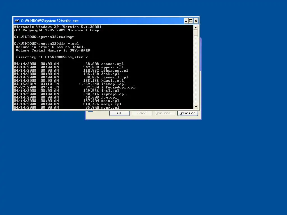Select the intl.cpl file name
Screen dimensions: 287x215
(x=110, y=91)
